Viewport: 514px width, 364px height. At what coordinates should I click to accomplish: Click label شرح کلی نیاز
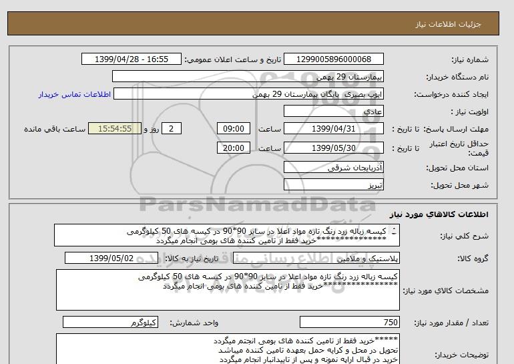point(464,236)
